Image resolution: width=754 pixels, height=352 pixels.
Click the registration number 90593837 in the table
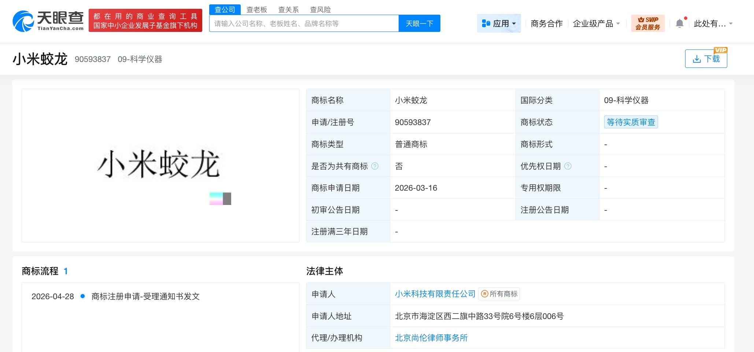tap(413, 122)
